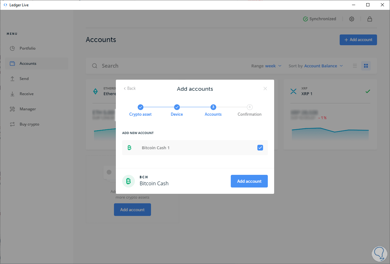
Task: Select the Portfolio menu item
Action: (x=37, y=48)
